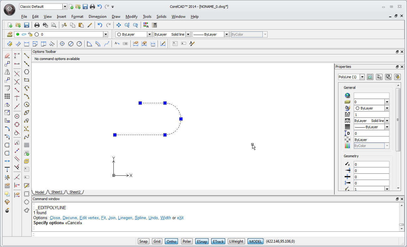Select the Angular dimension icon

point(89,44)
